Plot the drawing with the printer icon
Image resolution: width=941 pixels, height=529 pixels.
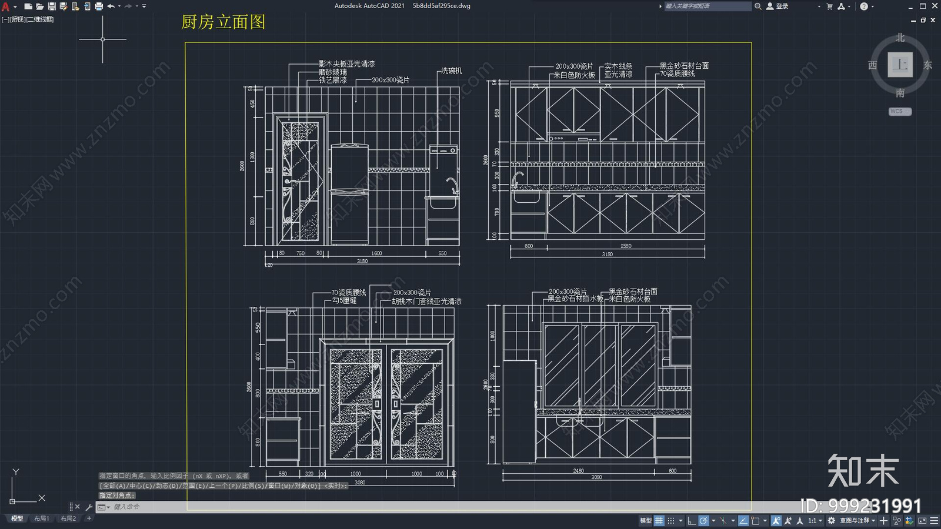[x=99, y=6]
